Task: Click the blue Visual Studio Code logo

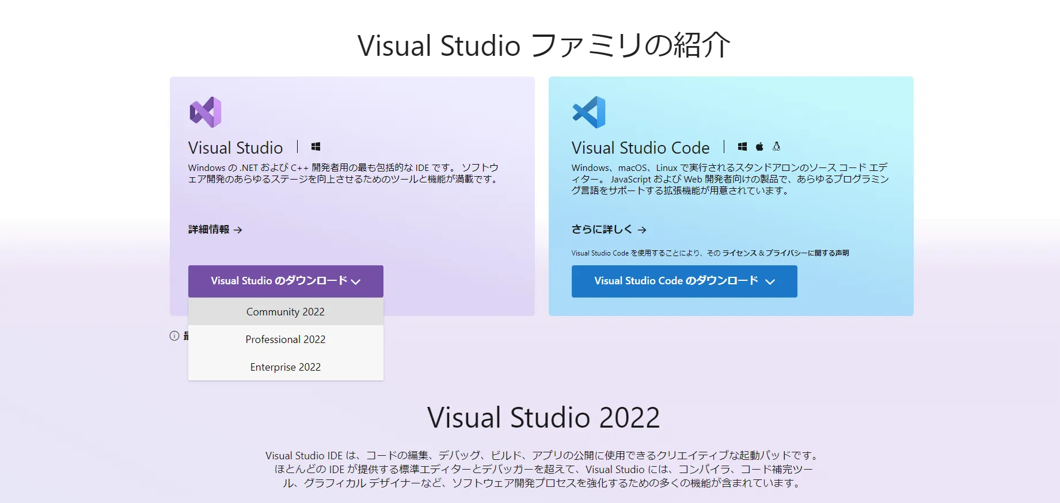Action: click(589, 112)
